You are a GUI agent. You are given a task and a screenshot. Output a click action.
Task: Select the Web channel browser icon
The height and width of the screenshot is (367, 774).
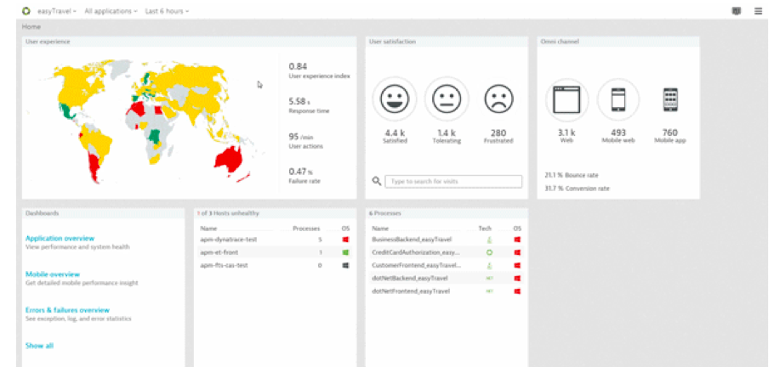[x=566, y=100]
